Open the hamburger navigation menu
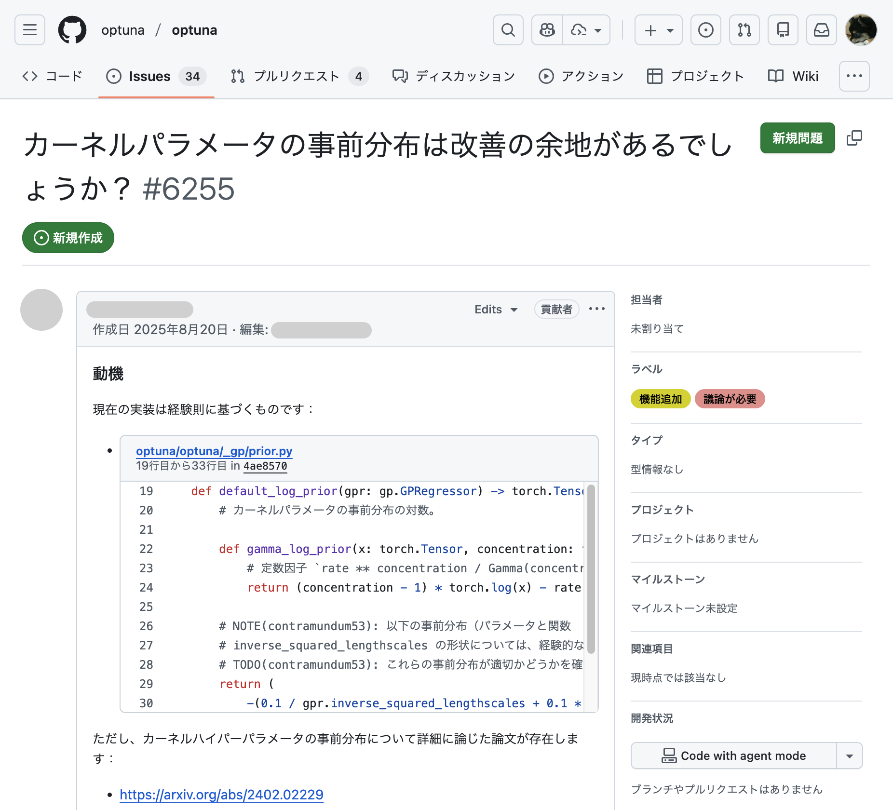893x810 pixels. pyautogui.click(x=30, y=30)
